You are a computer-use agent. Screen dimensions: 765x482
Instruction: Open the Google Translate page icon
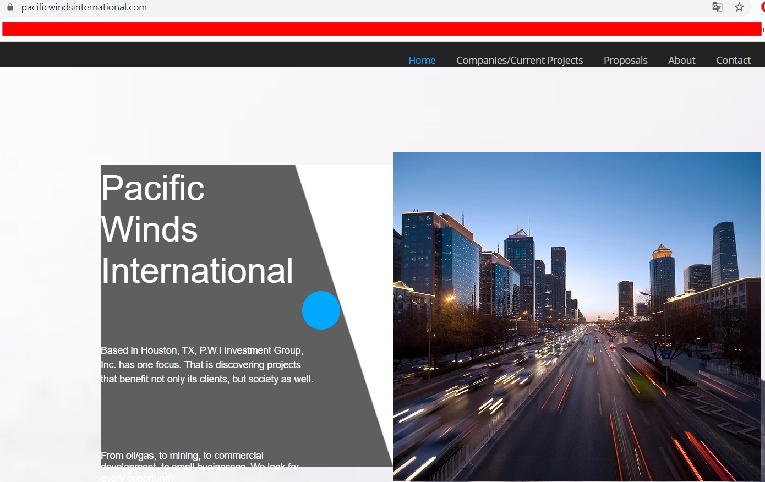(x=717, y=7)
